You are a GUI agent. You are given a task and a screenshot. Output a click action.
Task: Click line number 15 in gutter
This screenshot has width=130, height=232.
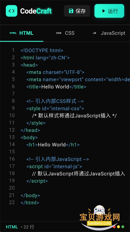click(x=12, y=152)
